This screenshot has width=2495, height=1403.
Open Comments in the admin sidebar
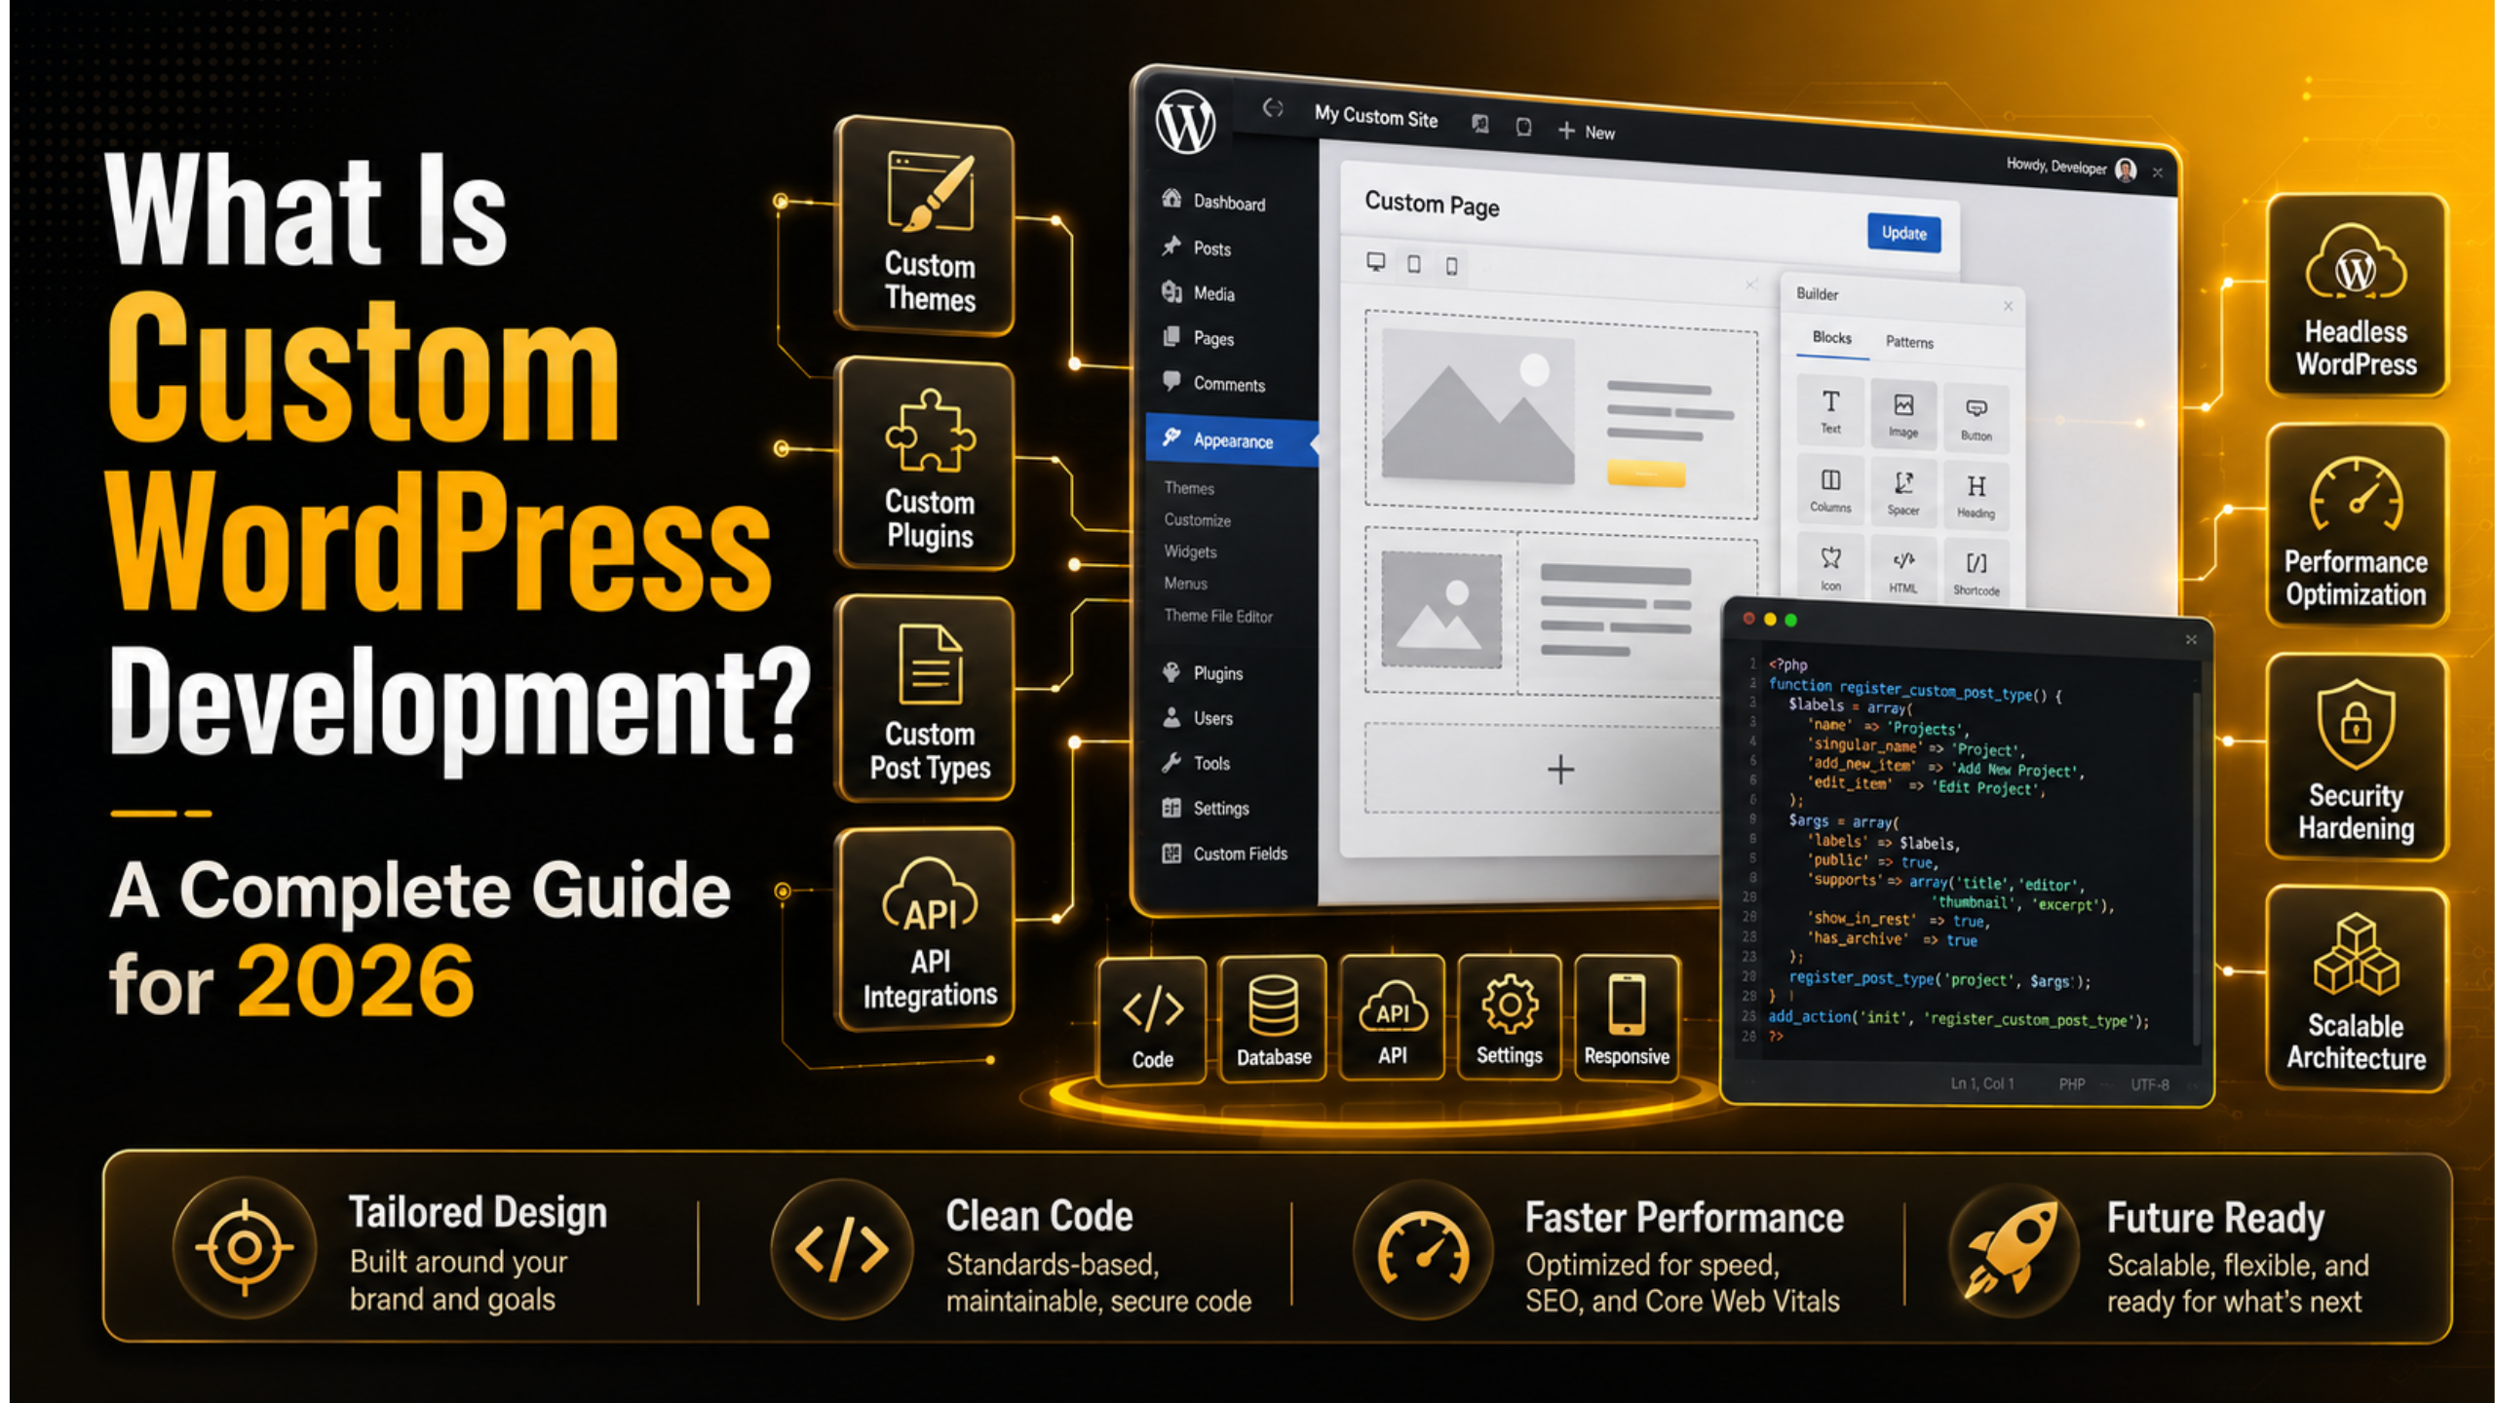point(1213,383)
